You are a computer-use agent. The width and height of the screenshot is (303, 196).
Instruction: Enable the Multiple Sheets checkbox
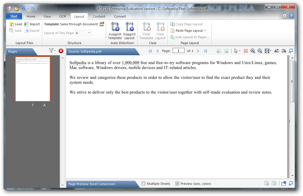(x=143, y=184)
